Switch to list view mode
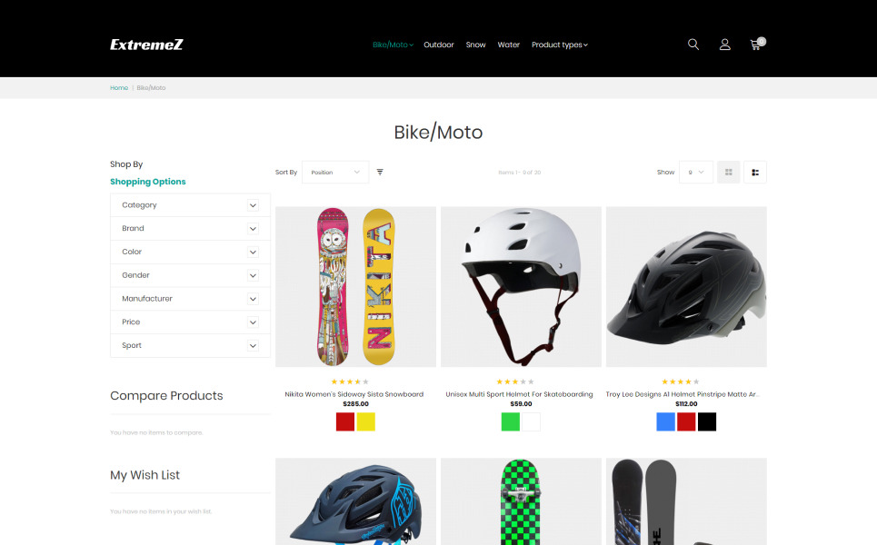The height and width of the screenshot is (545, 877). pyautogui.click(x=755, y=173)
